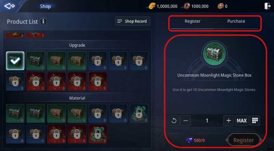Open the Product List info icon
The image size is (274, 151).
[43, 22]
